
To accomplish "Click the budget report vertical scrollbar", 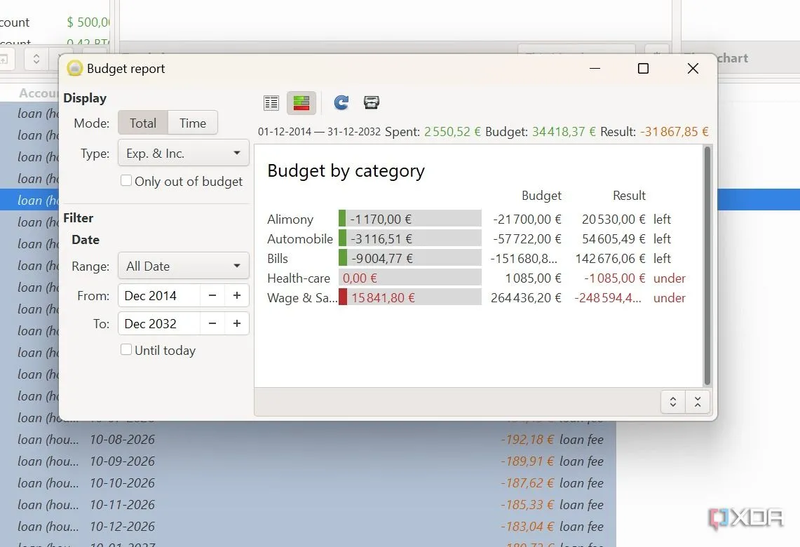I will (x=707, y=265).
